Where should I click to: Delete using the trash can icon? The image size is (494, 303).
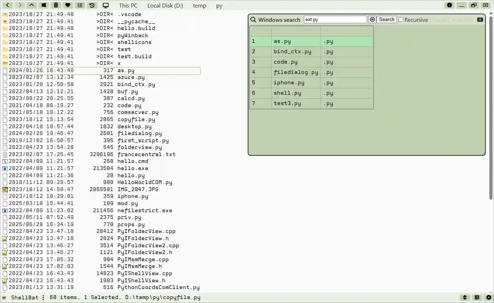tap(55, 5)
